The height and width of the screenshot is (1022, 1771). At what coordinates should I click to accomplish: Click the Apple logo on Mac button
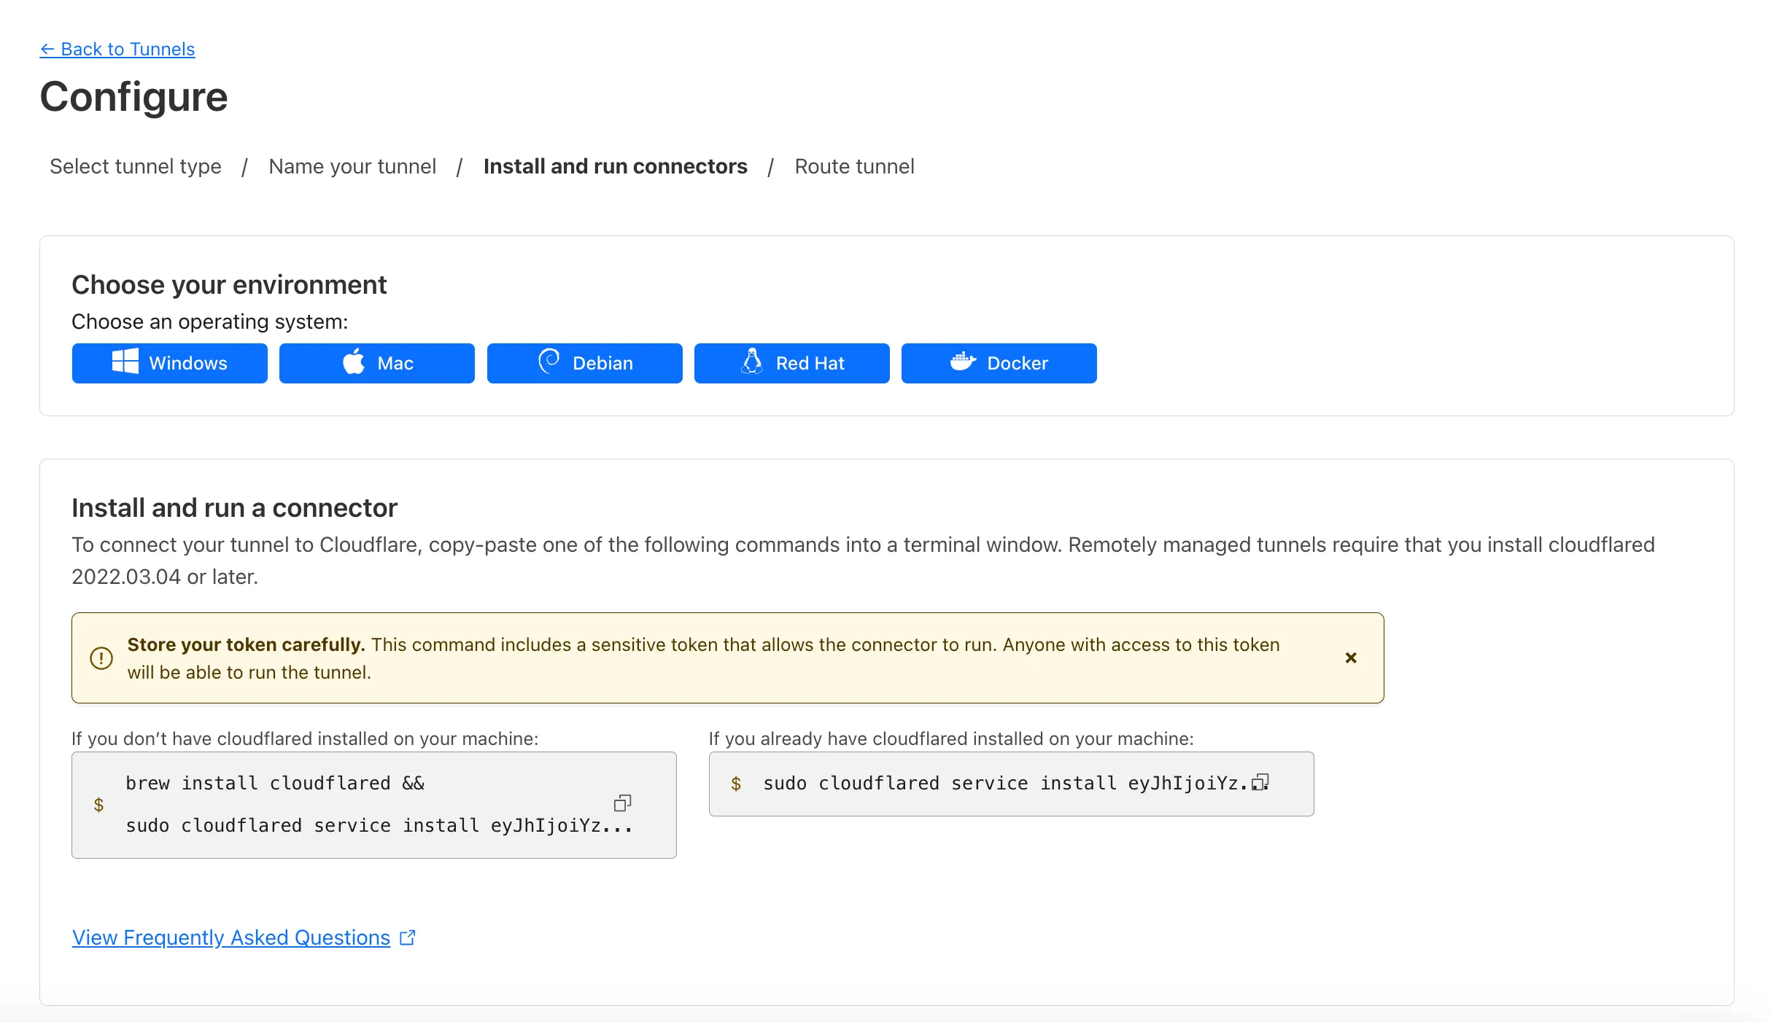(354, 362)
